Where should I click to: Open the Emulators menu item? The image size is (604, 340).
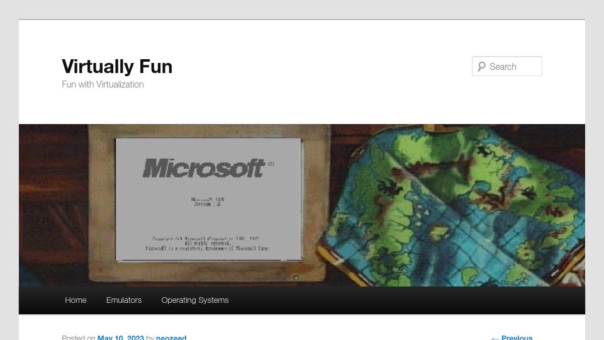point(124,300)
